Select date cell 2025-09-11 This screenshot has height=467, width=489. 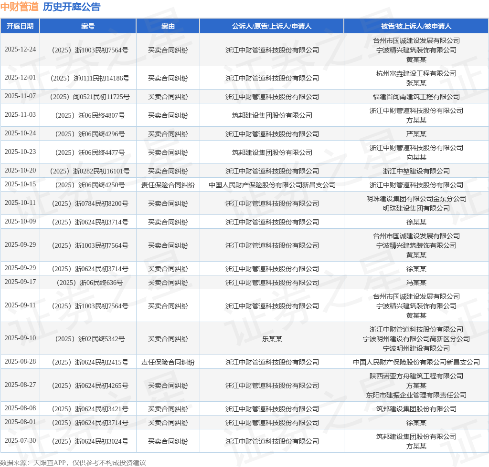[20, 305]
